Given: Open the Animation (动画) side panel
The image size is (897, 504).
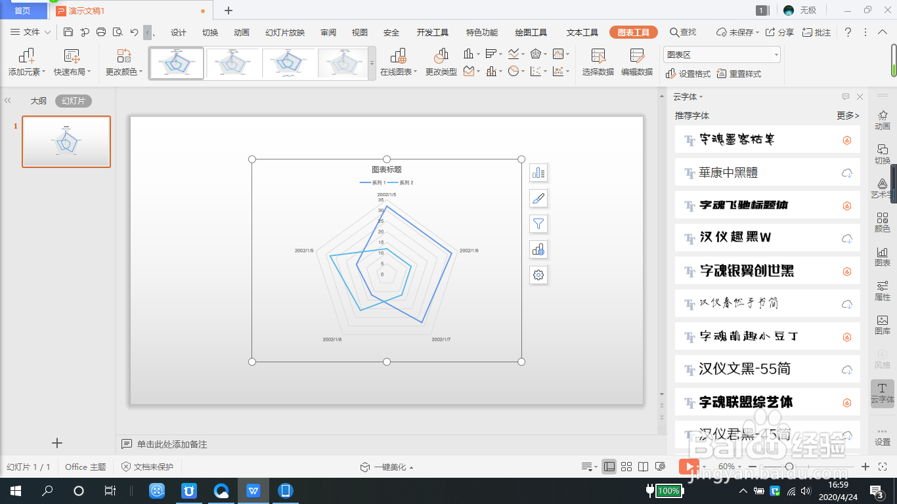Looking at the screenshot, I should [x=883, y=120].
